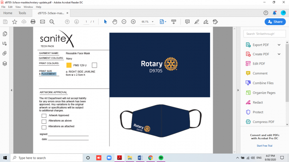Screen dimensions: 289x162
Task: Open the Help question mark
Action: [266, 13]
